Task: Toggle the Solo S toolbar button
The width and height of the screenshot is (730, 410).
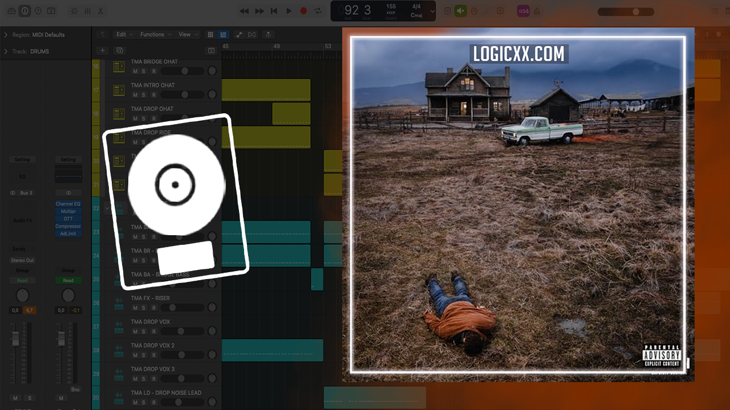Action: coord(500,11)
